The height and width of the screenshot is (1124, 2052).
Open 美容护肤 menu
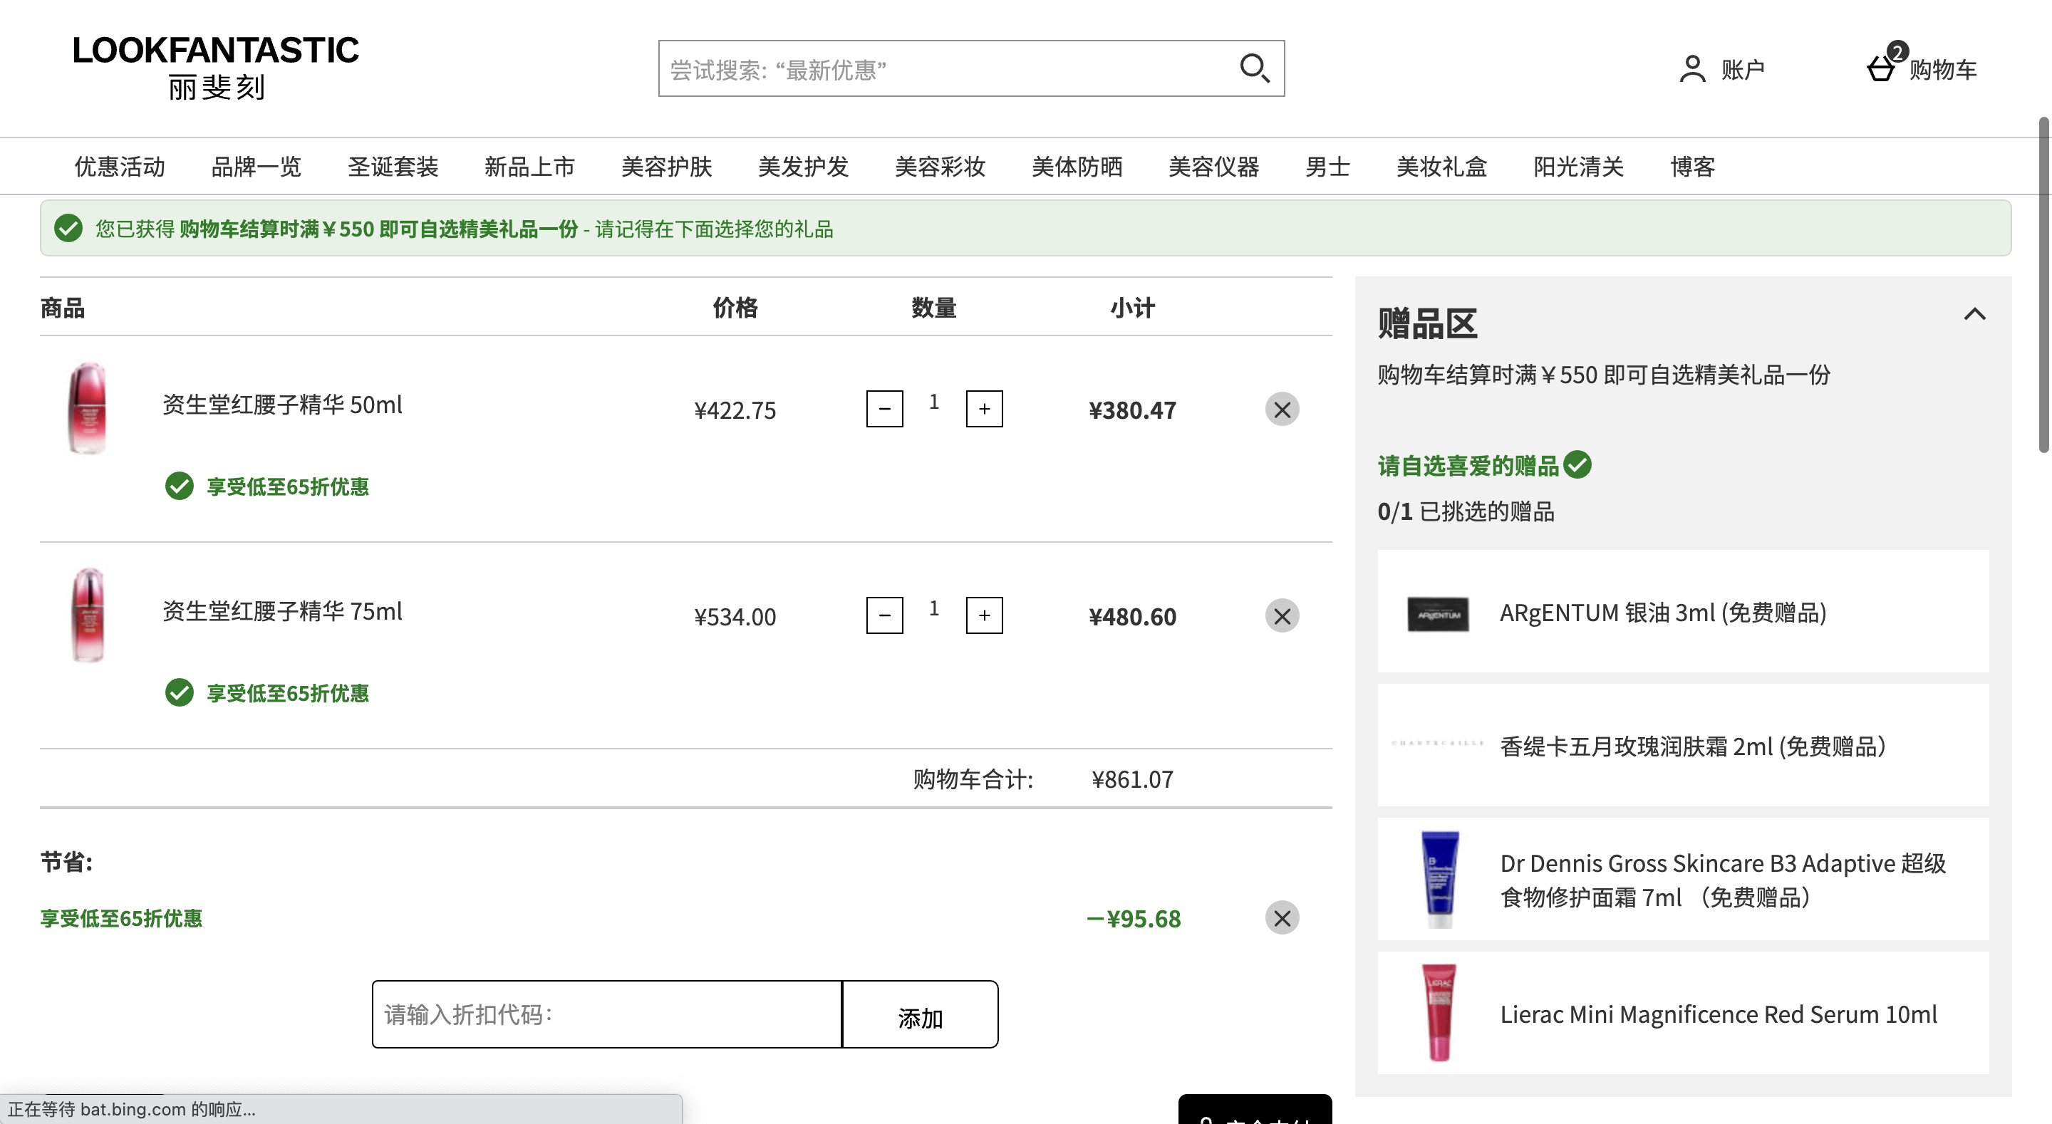tap(667, 167)
